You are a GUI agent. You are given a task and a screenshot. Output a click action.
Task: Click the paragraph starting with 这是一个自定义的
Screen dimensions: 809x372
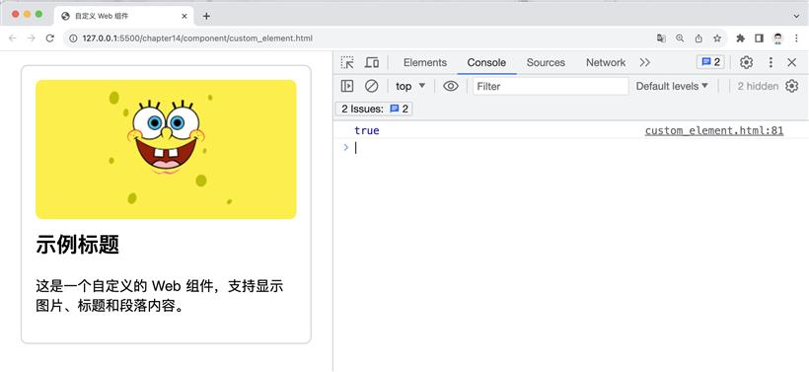tap(160, 296)
